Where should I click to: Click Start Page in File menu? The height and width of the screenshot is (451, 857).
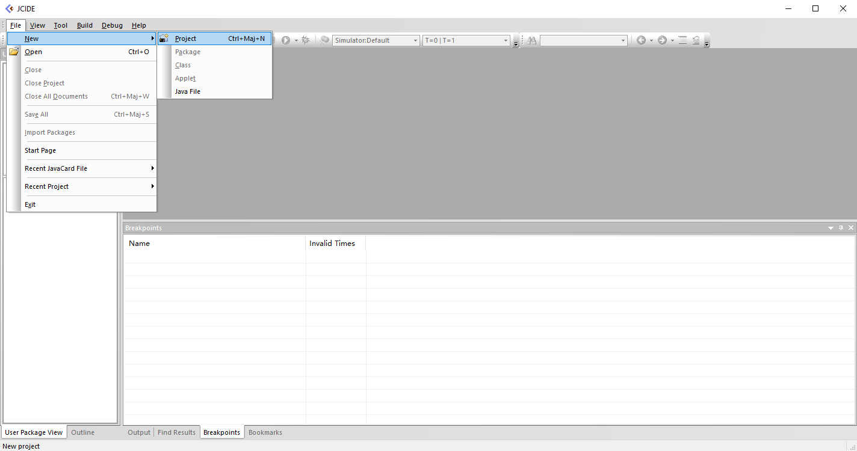[40, 150]
